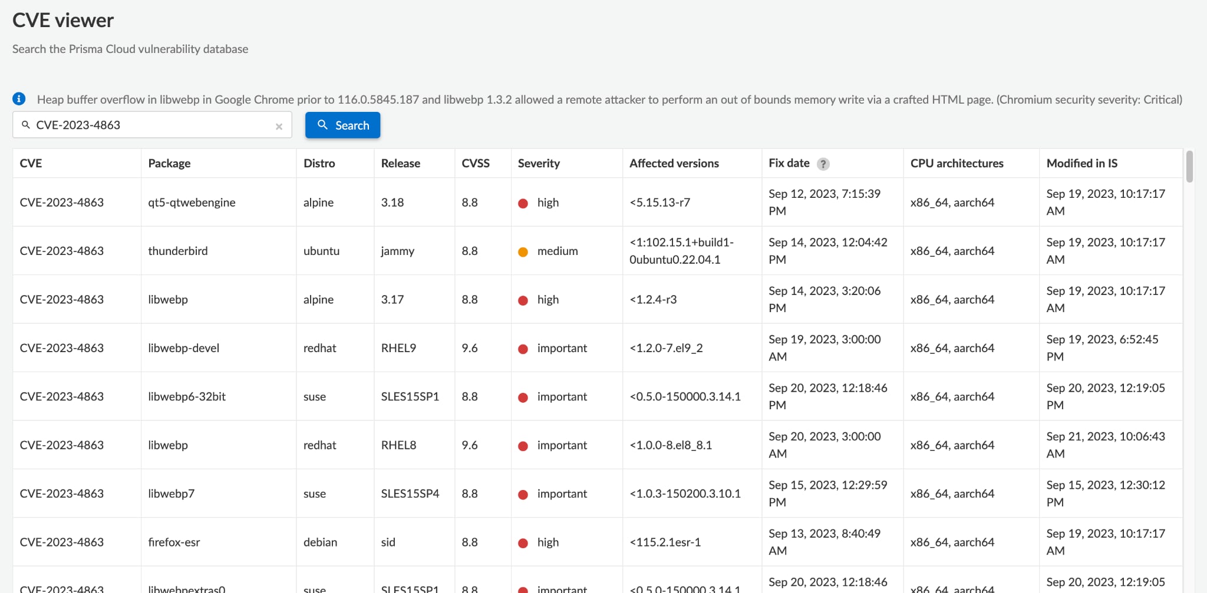Click affected version <1.0.0-8.el8_8.1

[671, 445]
